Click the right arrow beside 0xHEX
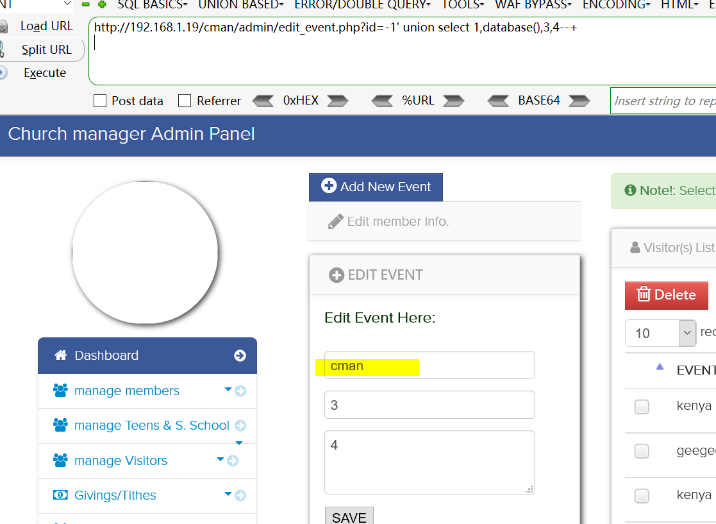The image size is (716, 524). [x=338, y=101]
